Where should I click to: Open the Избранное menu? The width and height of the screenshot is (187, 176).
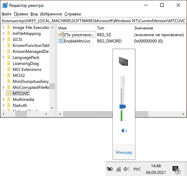(x=51, y=14)
